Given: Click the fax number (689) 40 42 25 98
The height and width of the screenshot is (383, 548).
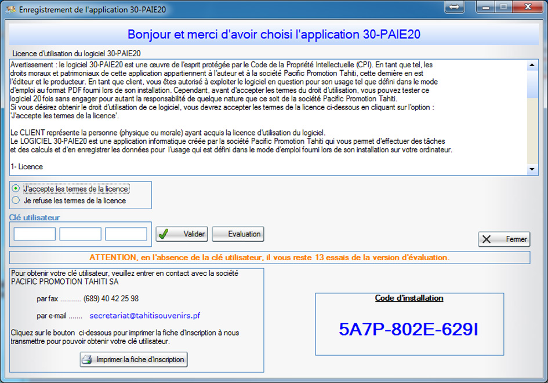Looking at the screenshot, I should [111, 298].
